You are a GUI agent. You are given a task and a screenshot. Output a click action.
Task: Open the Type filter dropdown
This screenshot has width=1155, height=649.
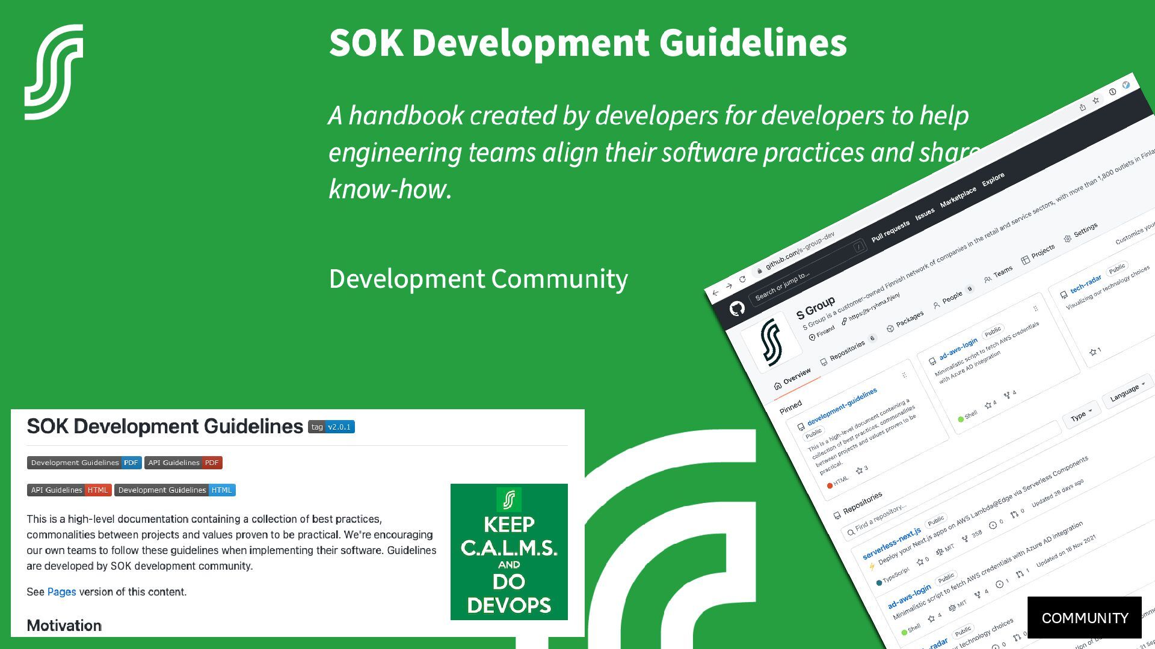[1081, 415]
